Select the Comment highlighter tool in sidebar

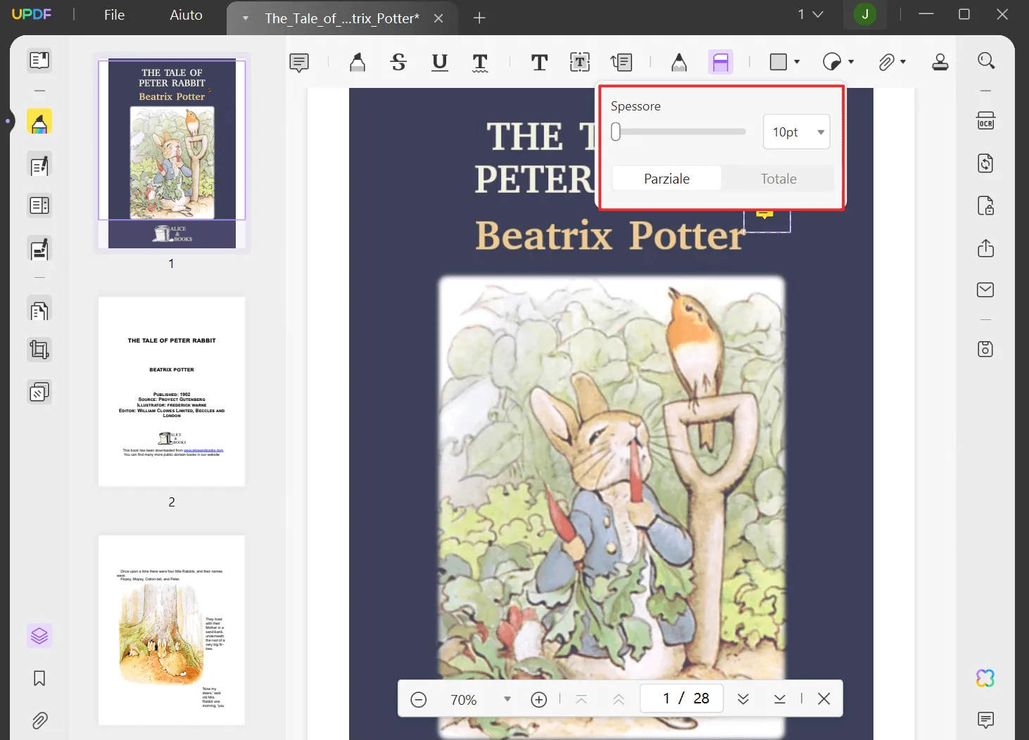39,122
